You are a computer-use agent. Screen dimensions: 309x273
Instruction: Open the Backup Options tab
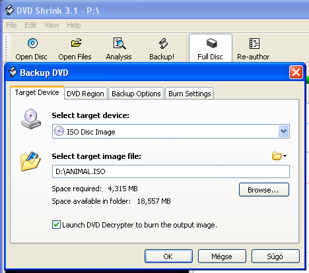[136, 94]
